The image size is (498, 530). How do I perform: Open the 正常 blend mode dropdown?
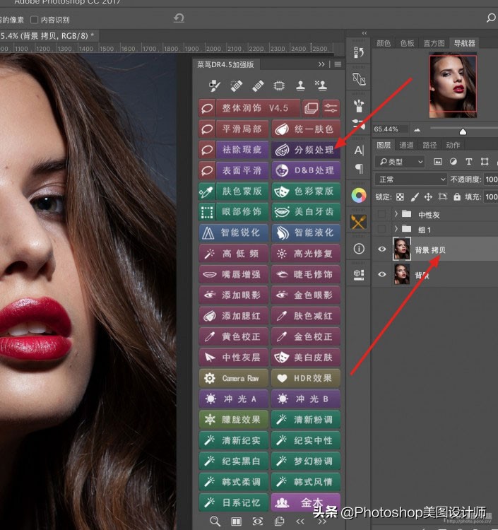410,179
